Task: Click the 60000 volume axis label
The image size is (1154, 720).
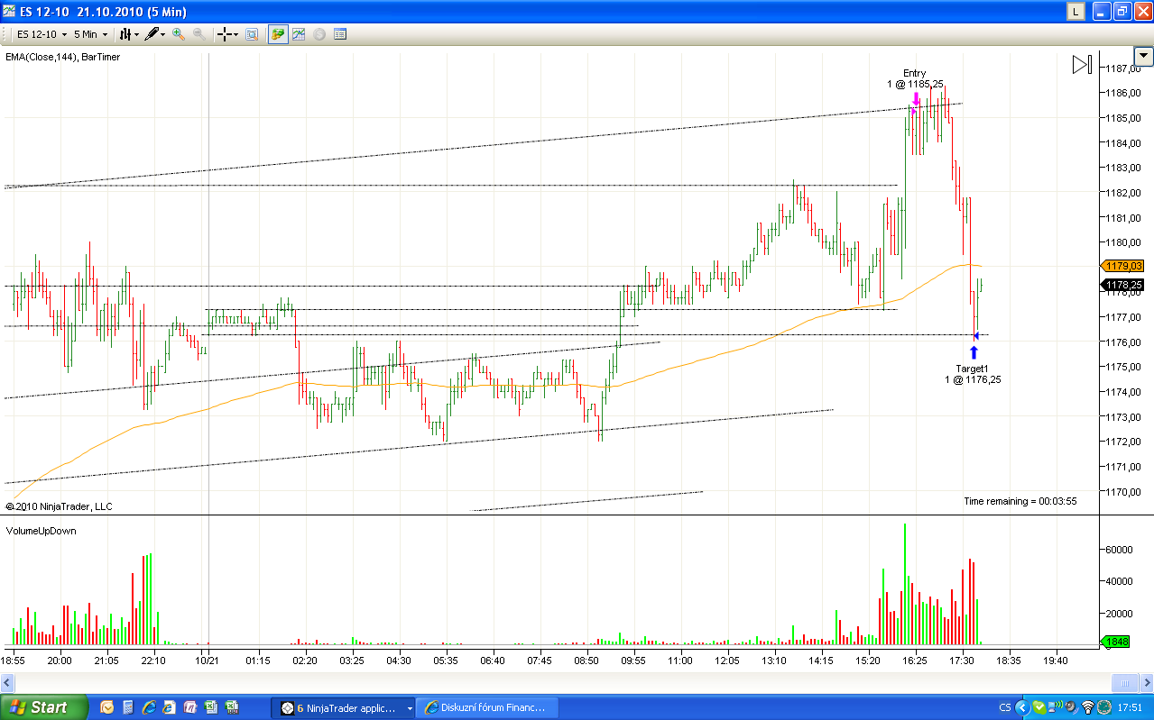Action: (1119, 549)
